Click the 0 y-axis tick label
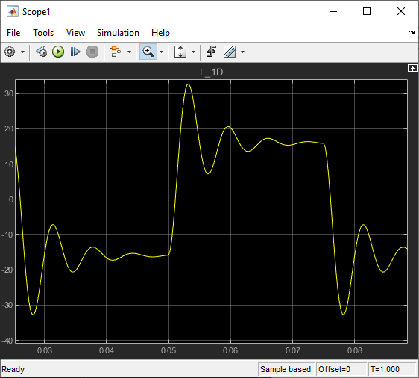 (x=11, y=199)
